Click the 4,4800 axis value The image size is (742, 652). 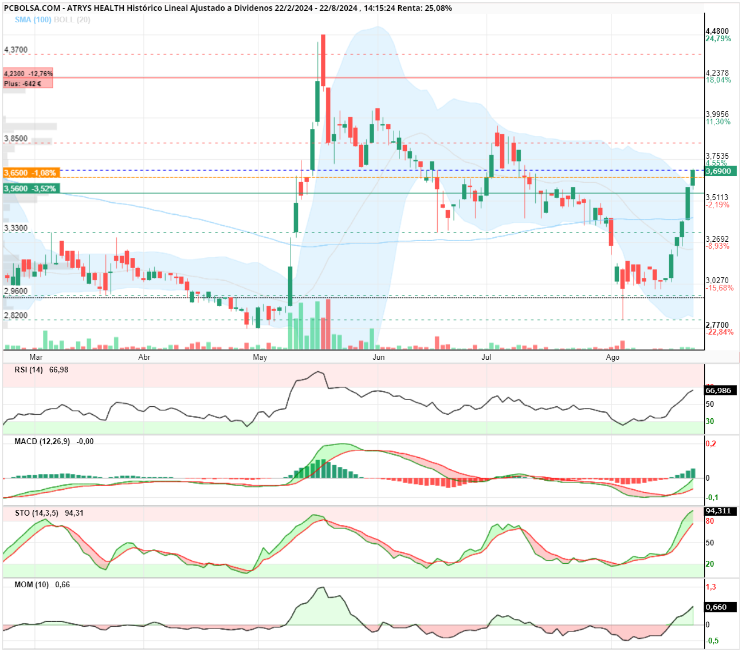pos(717,32)
